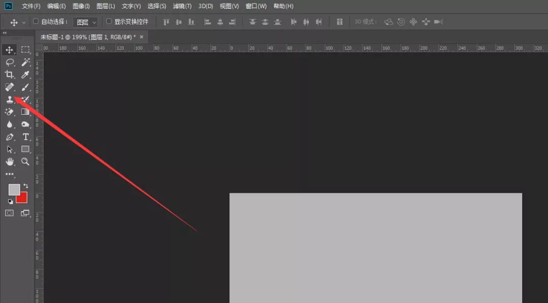This screenshot has width=548, height=303.
Task: Open the 图层 auto-select dropdown
Action: tap(85, 22)
